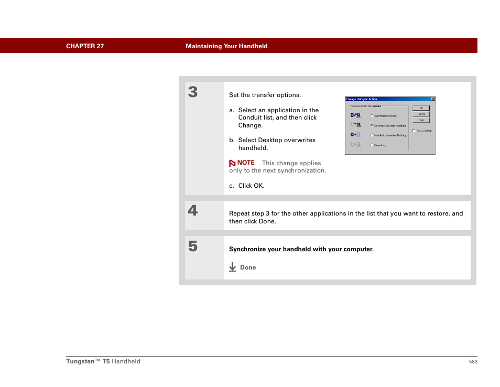Click the Done down-arrow icon
The height and width of the screenshot is (387, 500).
(x=233, y=267)
